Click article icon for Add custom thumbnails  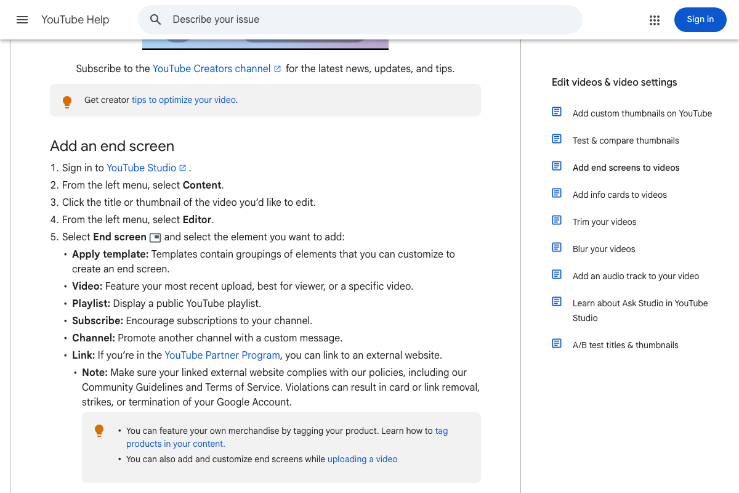point(557,112)
